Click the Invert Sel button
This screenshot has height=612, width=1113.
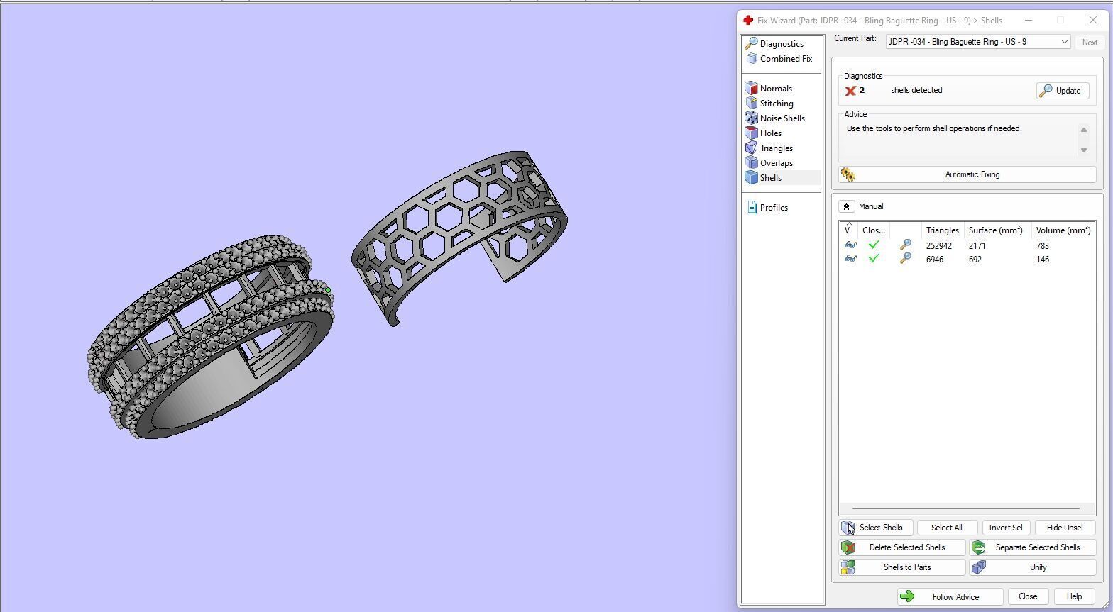point(1005,528)
